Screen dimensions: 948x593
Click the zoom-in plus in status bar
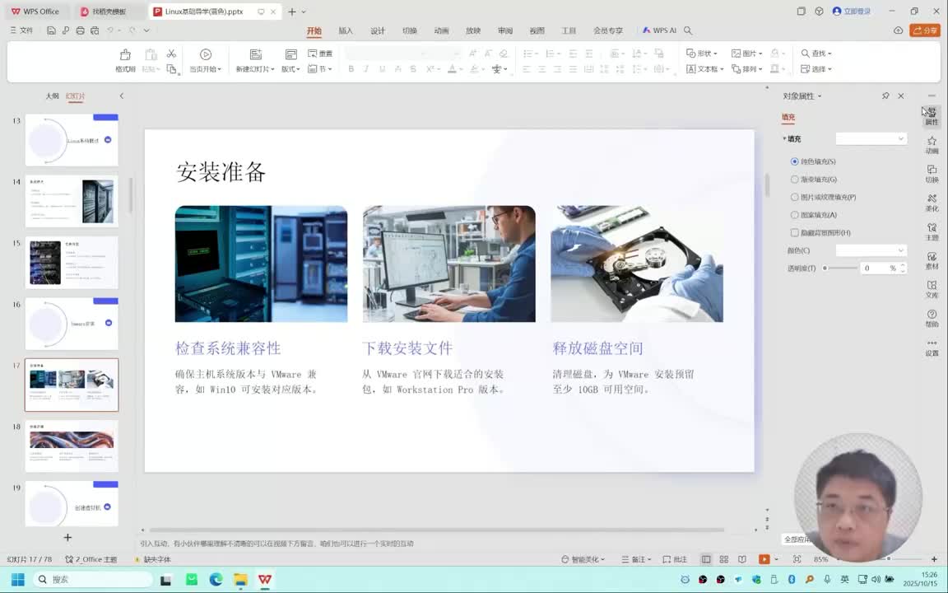point(934,559)
